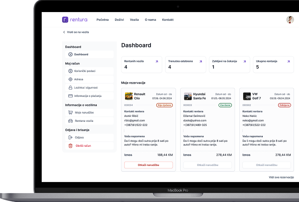Select Korisnički podaci in sidebar
This screenshot has height=202, width=299.
point(88,71)
